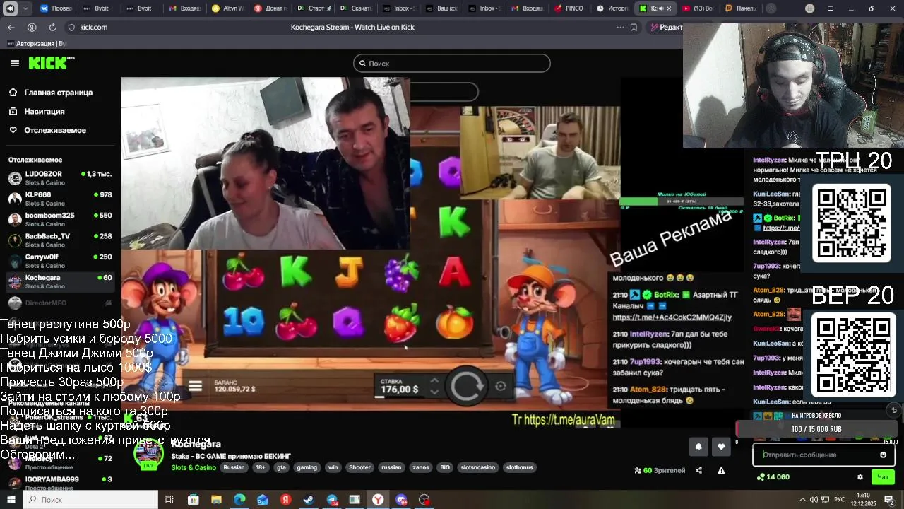Close the active Kick tab

[x=668, y=8]
